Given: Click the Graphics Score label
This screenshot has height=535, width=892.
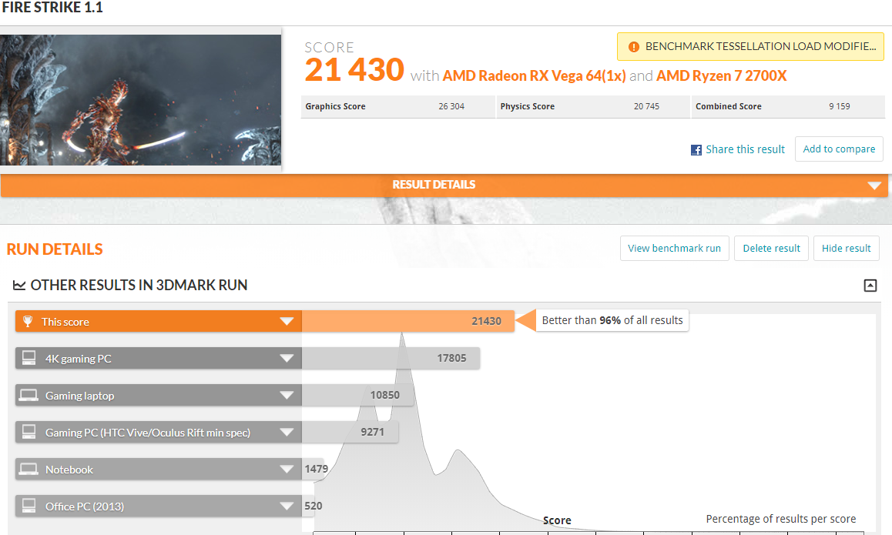Looking at the screenshot, I should [335, 106].
